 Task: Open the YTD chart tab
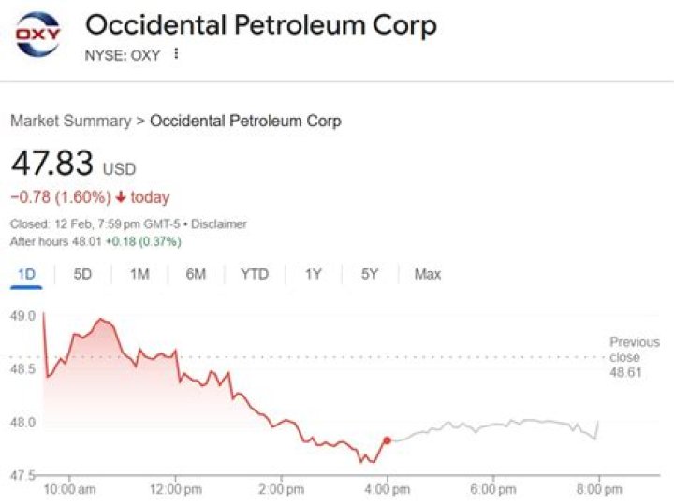coord(255,274)
